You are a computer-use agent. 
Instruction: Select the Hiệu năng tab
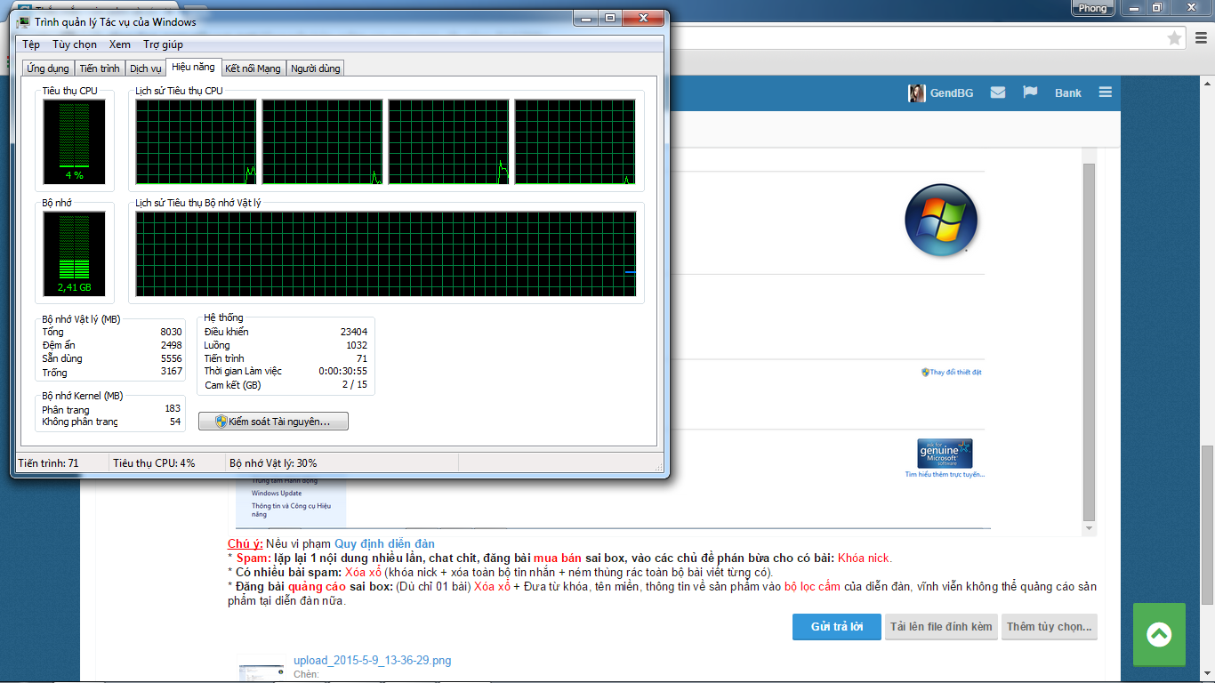[x=193, y=67]
